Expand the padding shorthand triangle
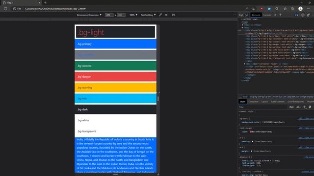Viewport: 314px width, 176px height. pos(252,141)
